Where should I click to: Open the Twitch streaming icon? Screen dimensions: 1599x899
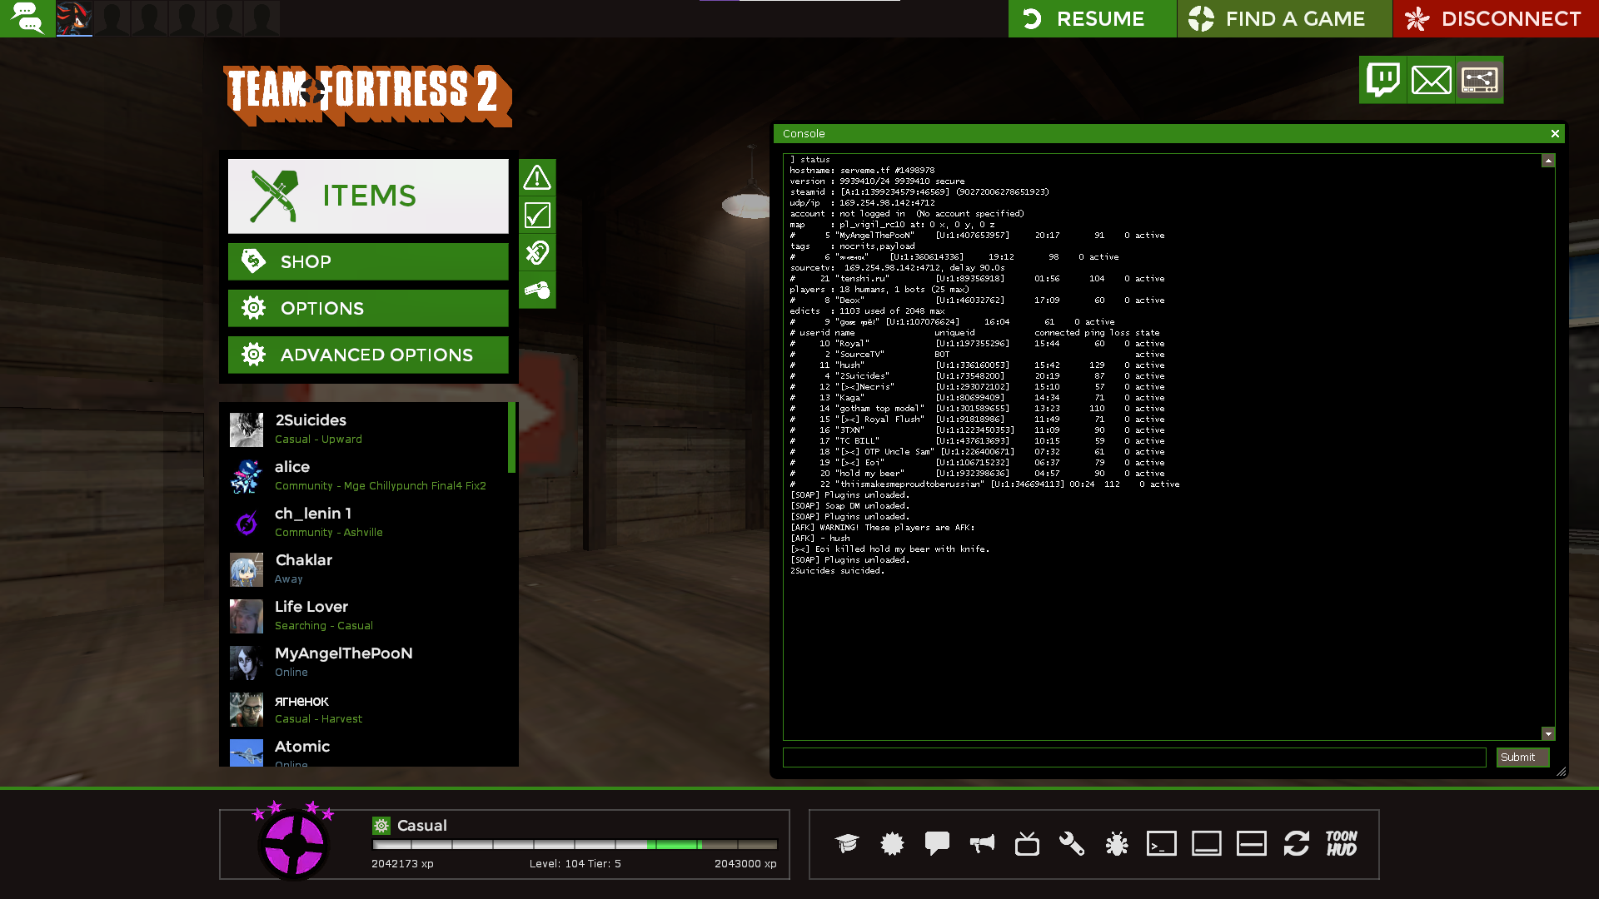pyautogui.click(x=1382, y=80)
